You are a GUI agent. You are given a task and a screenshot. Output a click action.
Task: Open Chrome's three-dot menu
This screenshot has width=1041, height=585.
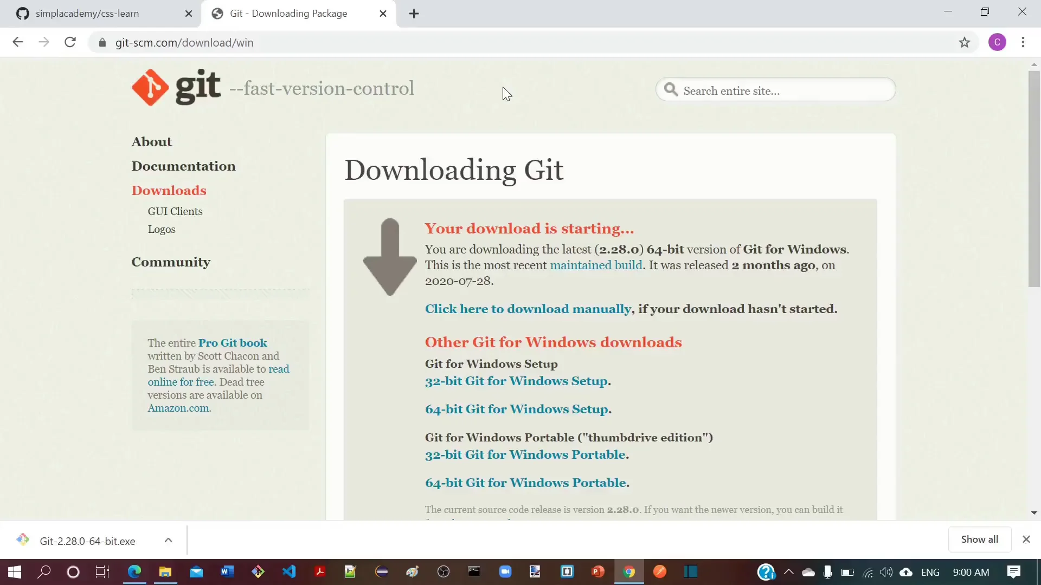point(1024,42)
